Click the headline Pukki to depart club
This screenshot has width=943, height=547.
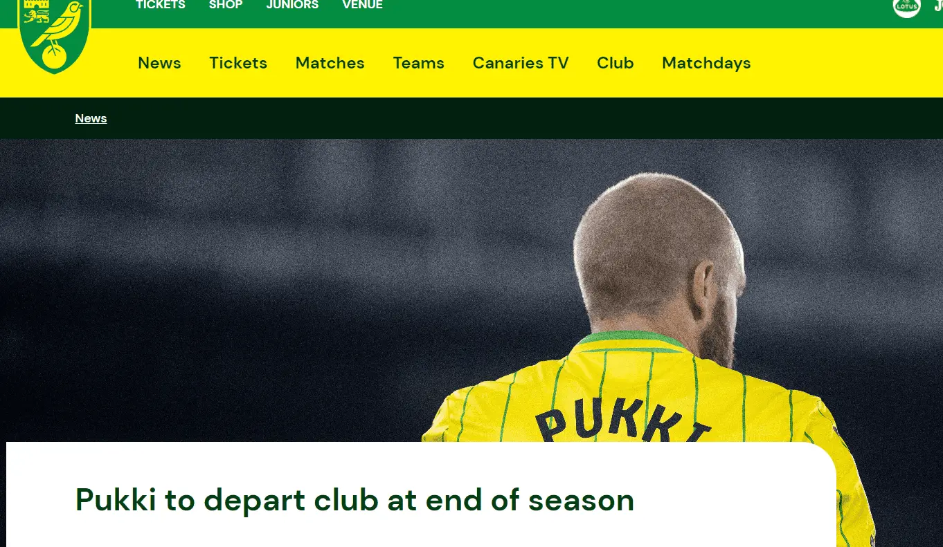(354, 500)
